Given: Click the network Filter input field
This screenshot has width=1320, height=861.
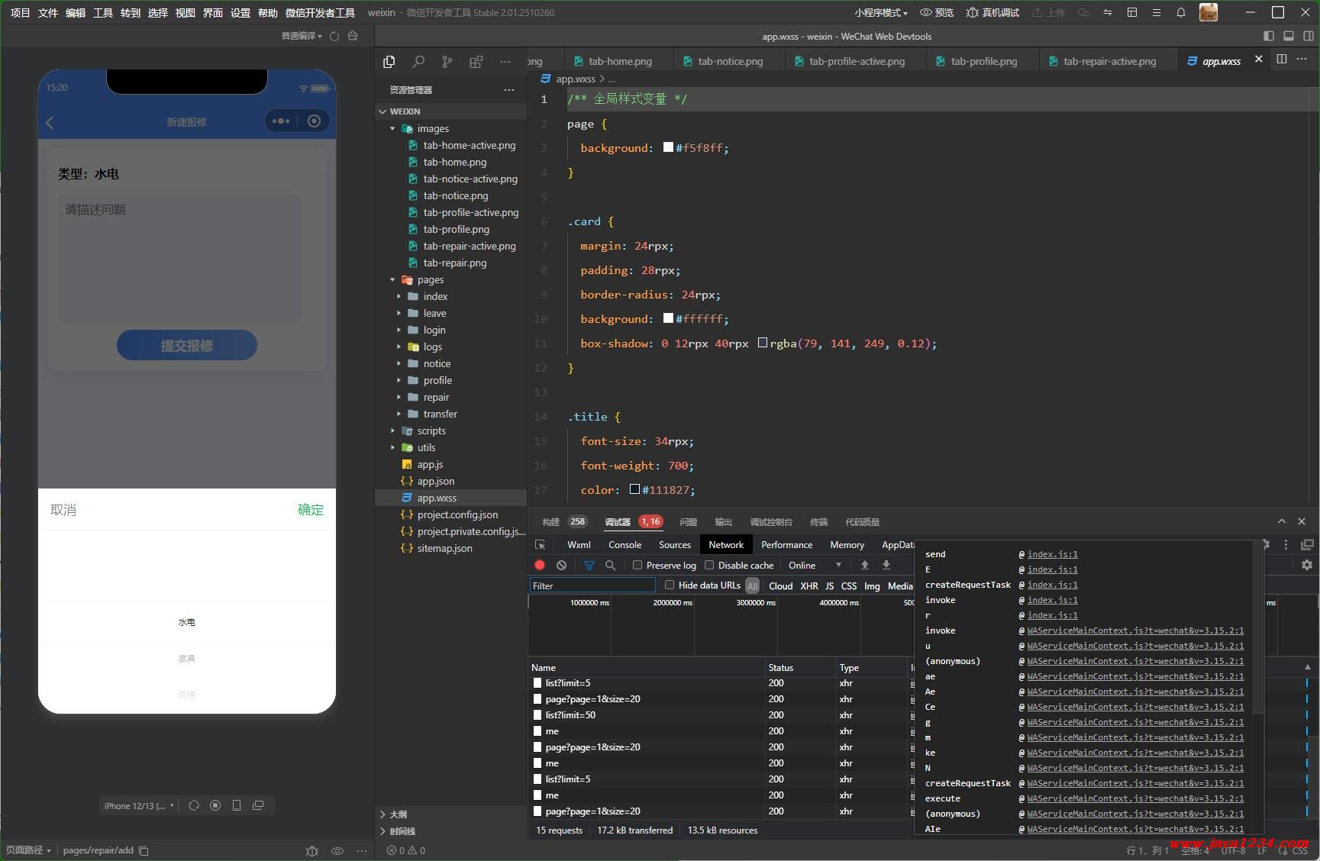Looking at the screenshot, I should 592,585.
